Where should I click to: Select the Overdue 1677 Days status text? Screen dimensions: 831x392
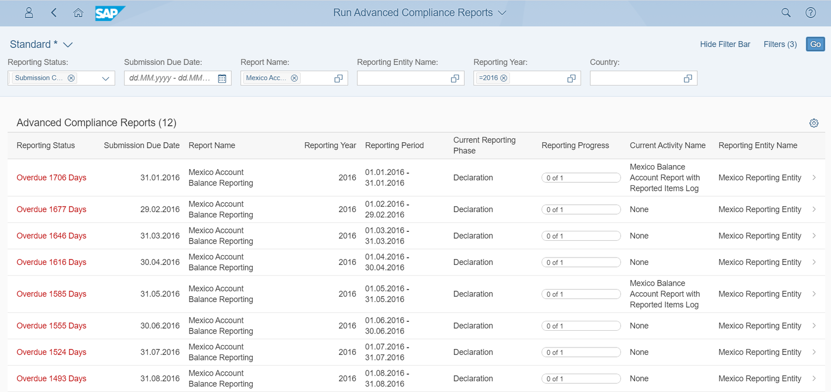51,209
